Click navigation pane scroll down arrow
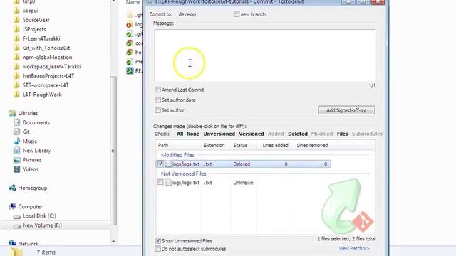Viewport: 456px width, 256px height. click(113, 242)
